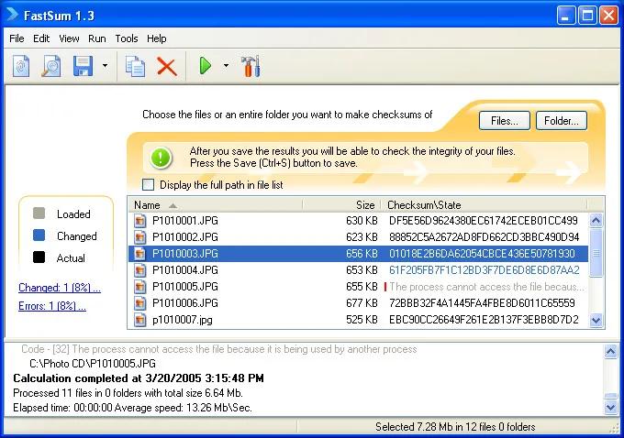This screenshot has width=624, height=438.
Task: Click file list scrollbar down arrow
Action: pyautogui.click(x=596, y=320)
